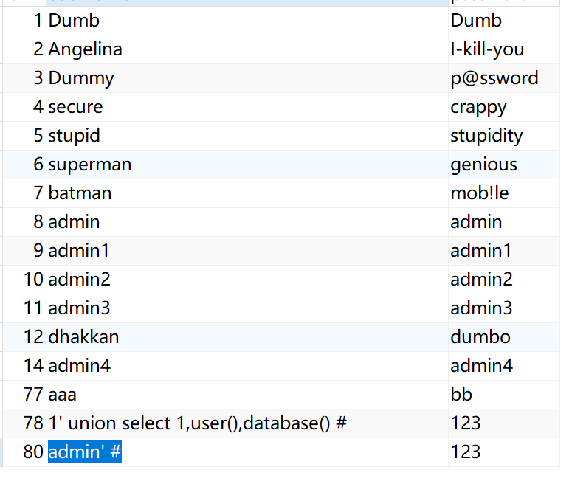Click the id cell "78"
Viewport: 586px width, 484px height.
[x=24, y=423]
